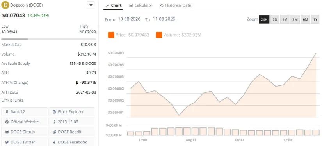Open the DOGE Facebook link
Image resolution: width=322 pixels, height=146 pixels.
[71, 142]
